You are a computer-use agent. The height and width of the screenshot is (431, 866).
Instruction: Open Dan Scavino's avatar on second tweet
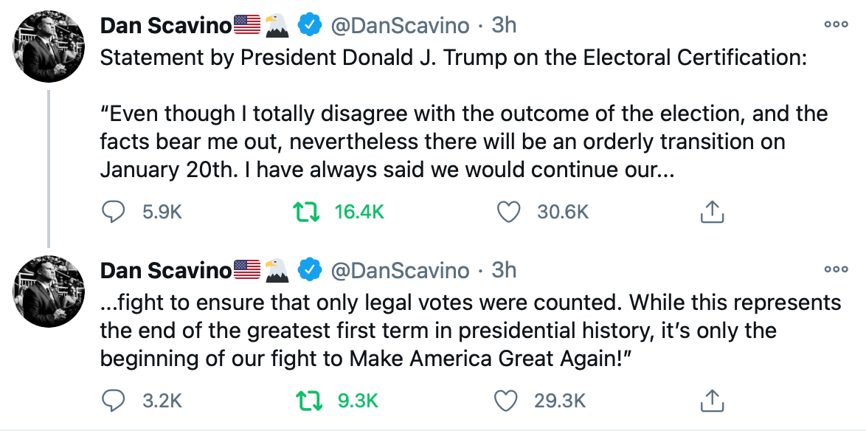(x=49, y=292)
